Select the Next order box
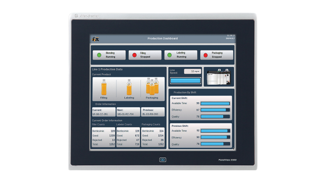326x183 pixels. (x=128, y=112)
